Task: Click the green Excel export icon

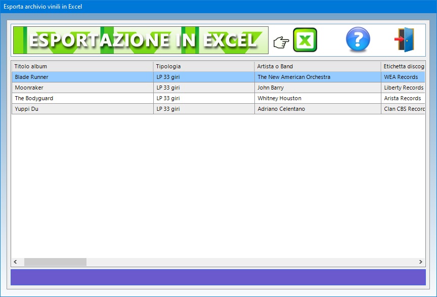Action: click(305, 40)
